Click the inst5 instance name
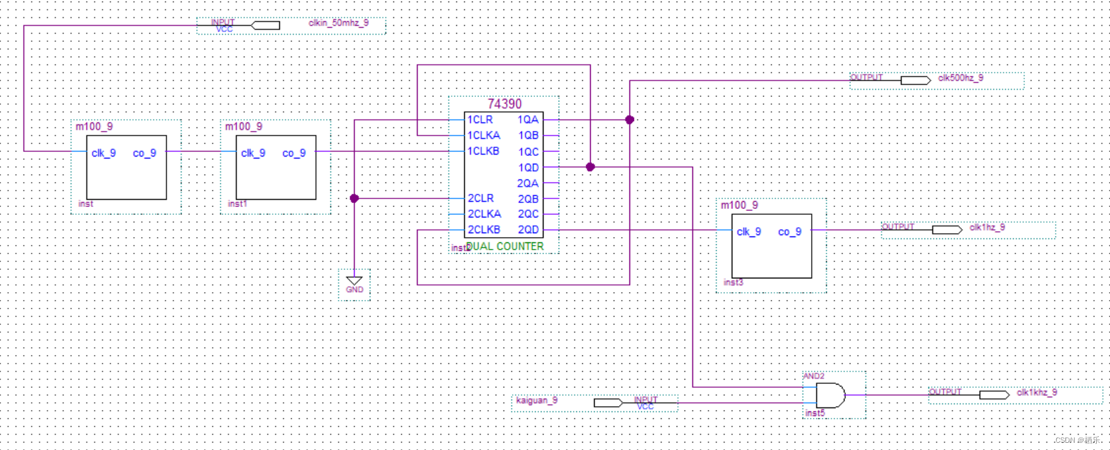The image size is (1110, 450). pyautogui.click(x=815, y=413)
